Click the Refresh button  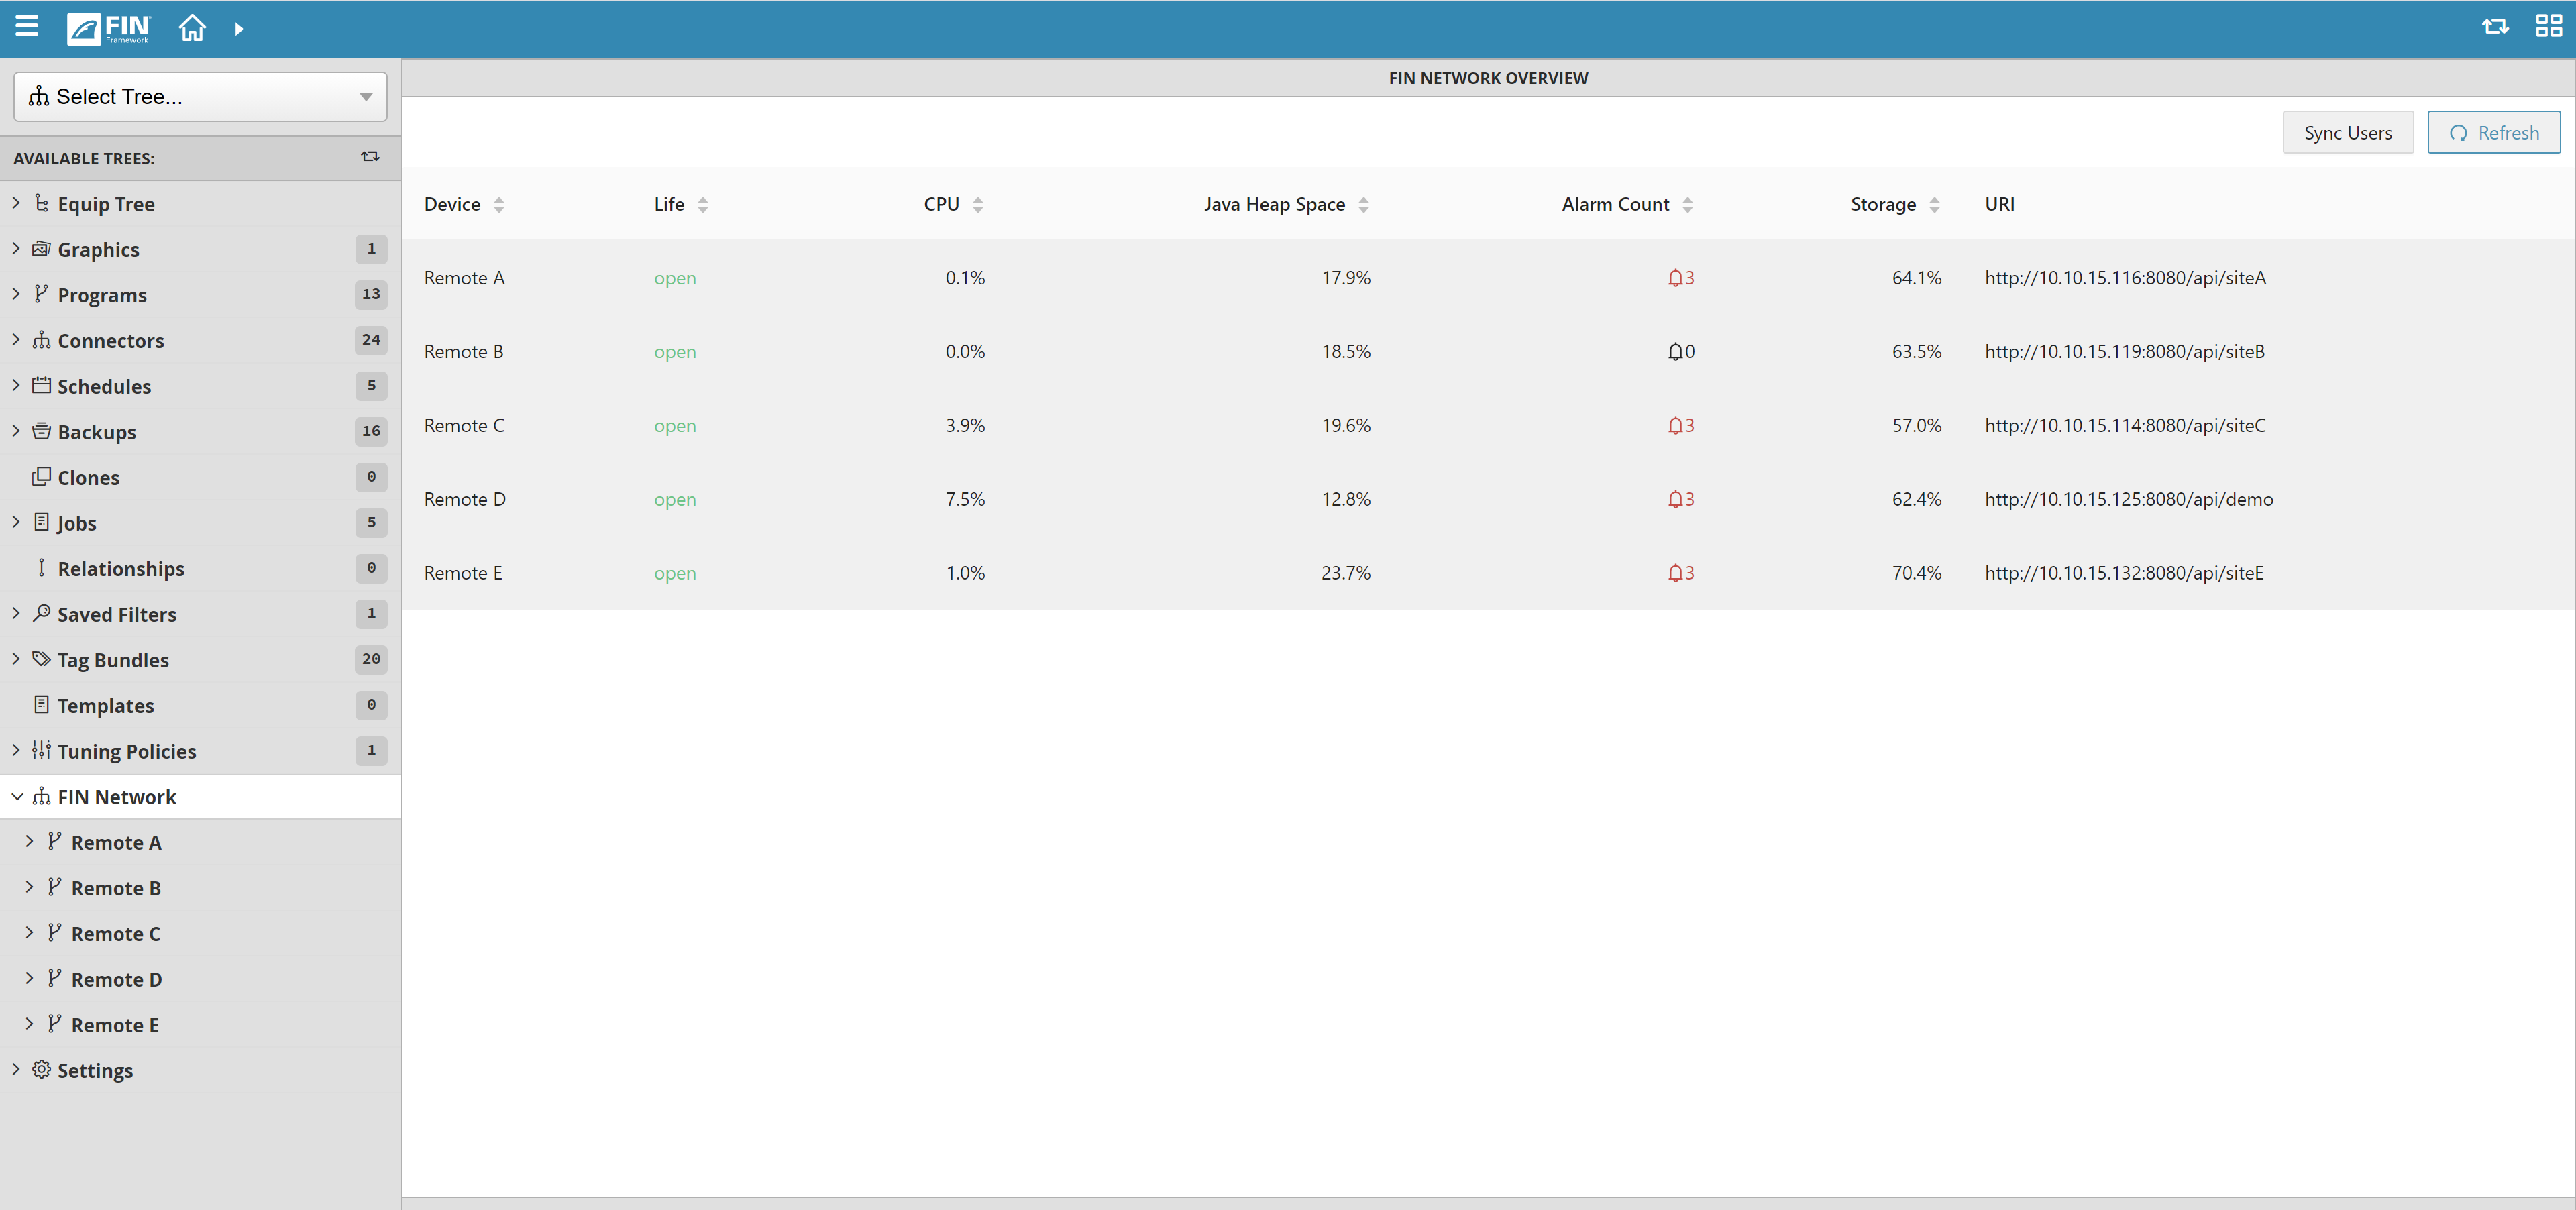(2491, 131)
